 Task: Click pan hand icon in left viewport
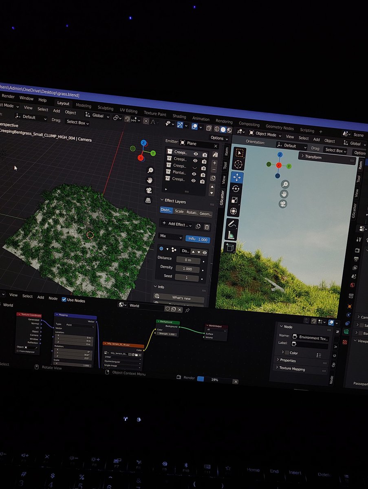(x=150, y=180)
